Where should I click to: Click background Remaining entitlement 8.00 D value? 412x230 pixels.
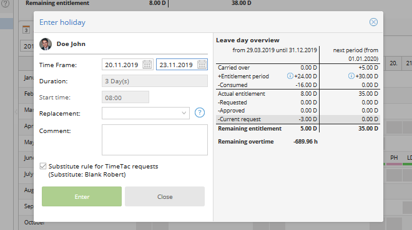157,3
